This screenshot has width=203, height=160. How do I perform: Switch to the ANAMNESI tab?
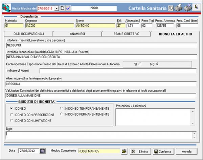[77, 34]
